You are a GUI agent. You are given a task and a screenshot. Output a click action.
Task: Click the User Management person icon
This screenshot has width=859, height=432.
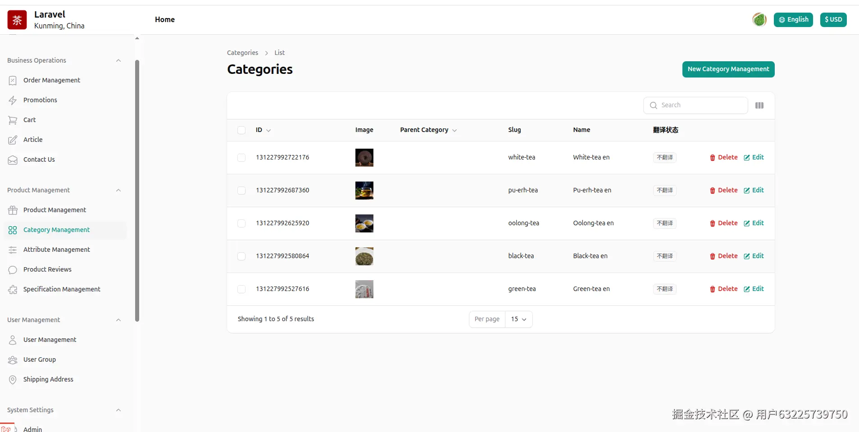tap(13, 340)
